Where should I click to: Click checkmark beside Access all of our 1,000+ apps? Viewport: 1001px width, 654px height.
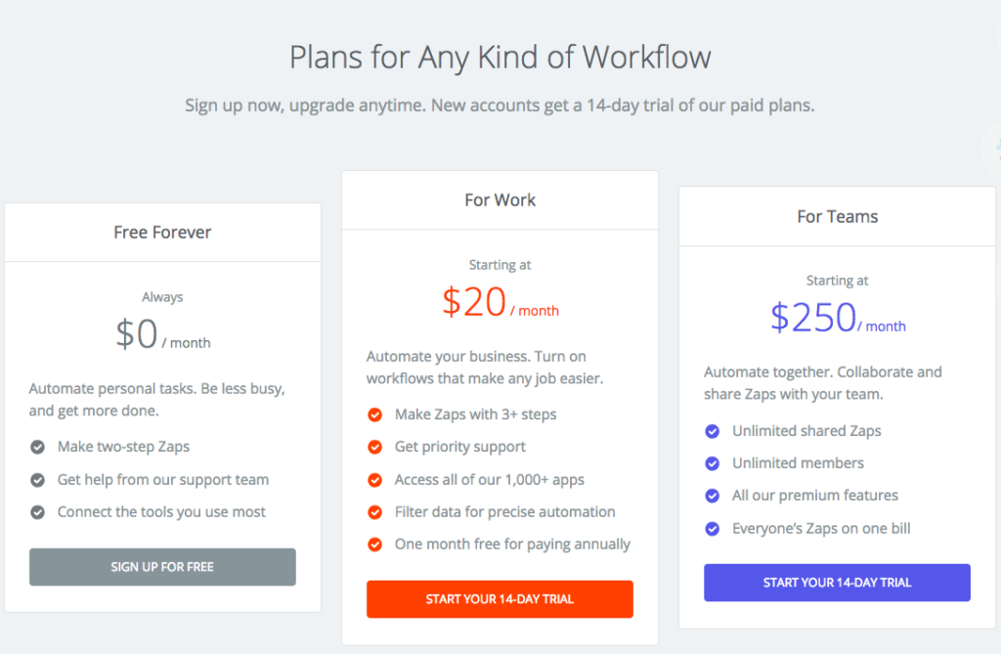(x=374, y=480)
